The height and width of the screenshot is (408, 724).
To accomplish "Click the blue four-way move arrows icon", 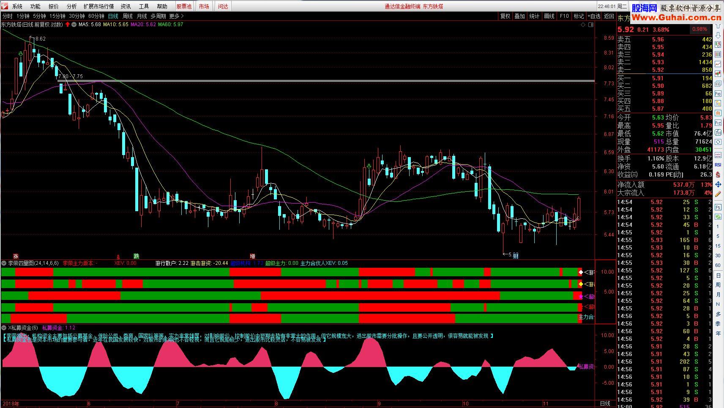I will tap(718, 184).
